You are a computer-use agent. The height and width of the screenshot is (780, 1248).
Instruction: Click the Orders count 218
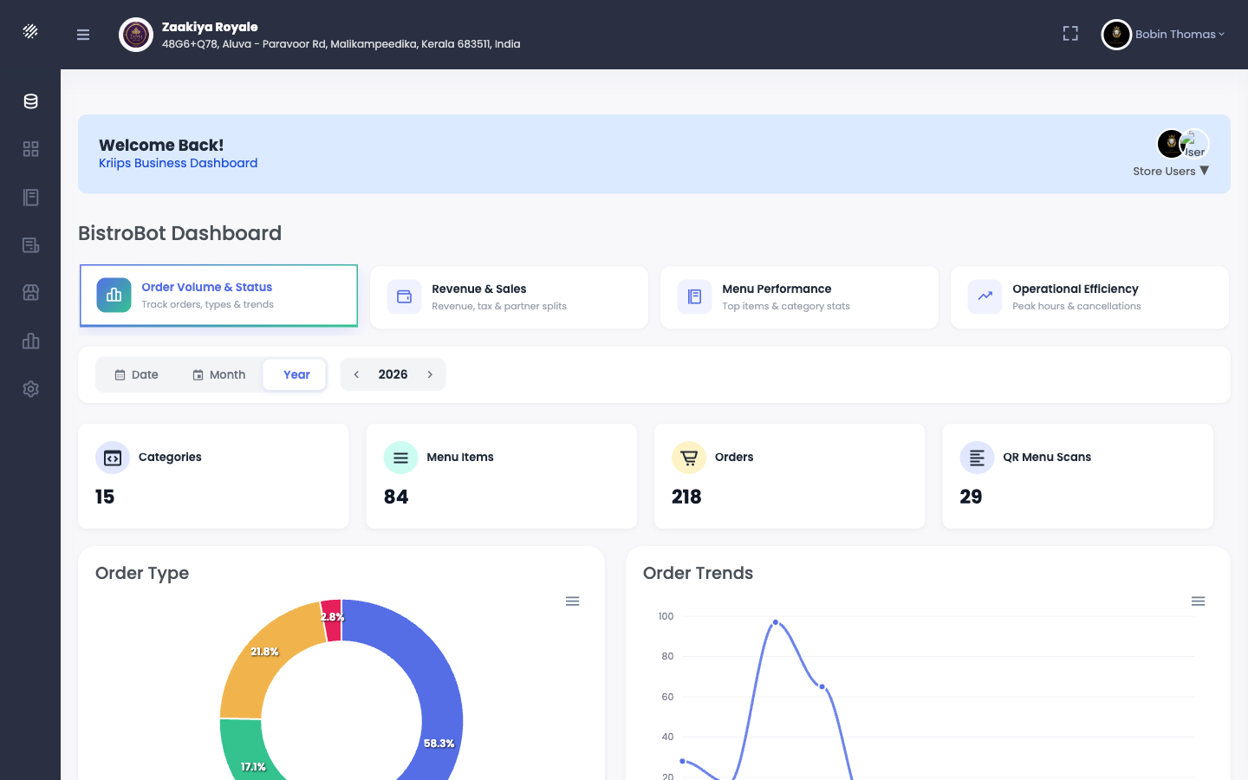(686, 497)
